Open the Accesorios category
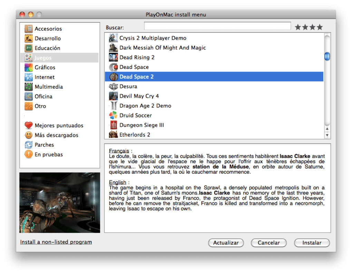 48,29
